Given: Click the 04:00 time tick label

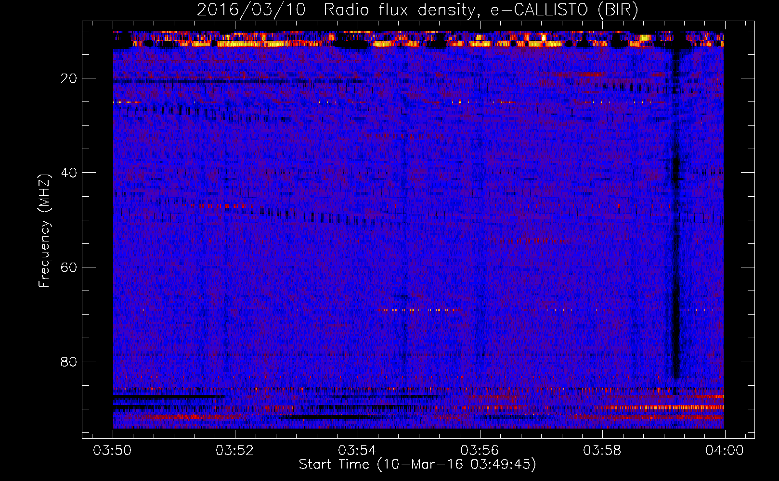Looking at the screenshot, I should click(725, 451).
